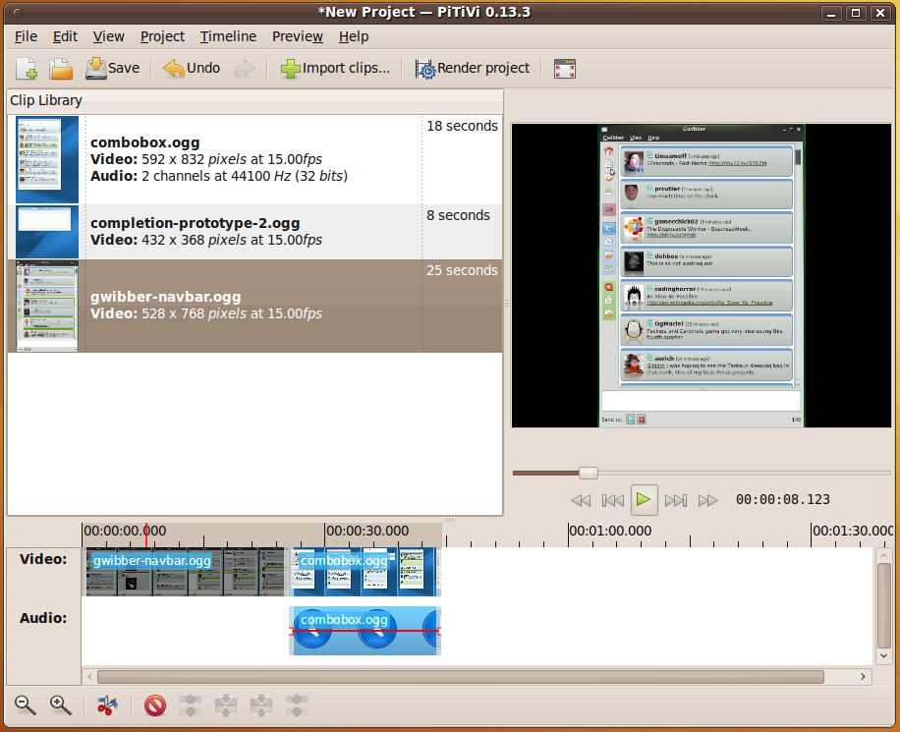Click the combobox.ogg file name
Screen dimensions: 900x732
tap(145, 142)
